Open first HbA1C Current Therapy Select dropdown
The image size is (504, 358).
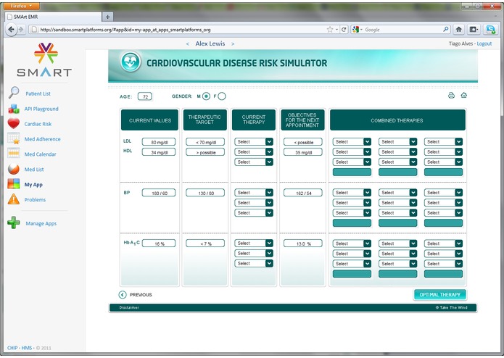click(254, 243)
